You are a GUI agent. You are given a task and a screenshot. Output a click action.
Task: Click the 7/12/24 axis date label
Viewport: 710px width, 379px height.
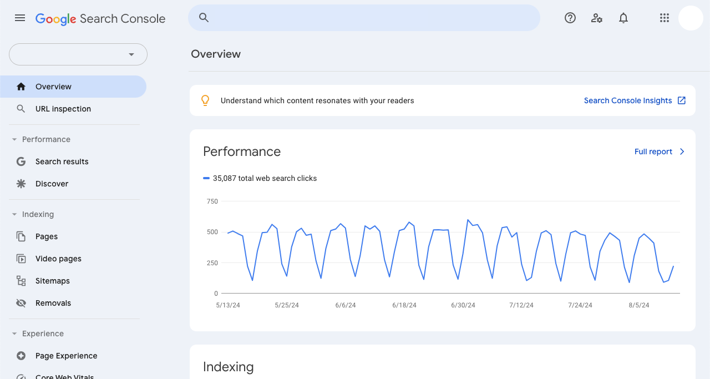click(521, 305)
